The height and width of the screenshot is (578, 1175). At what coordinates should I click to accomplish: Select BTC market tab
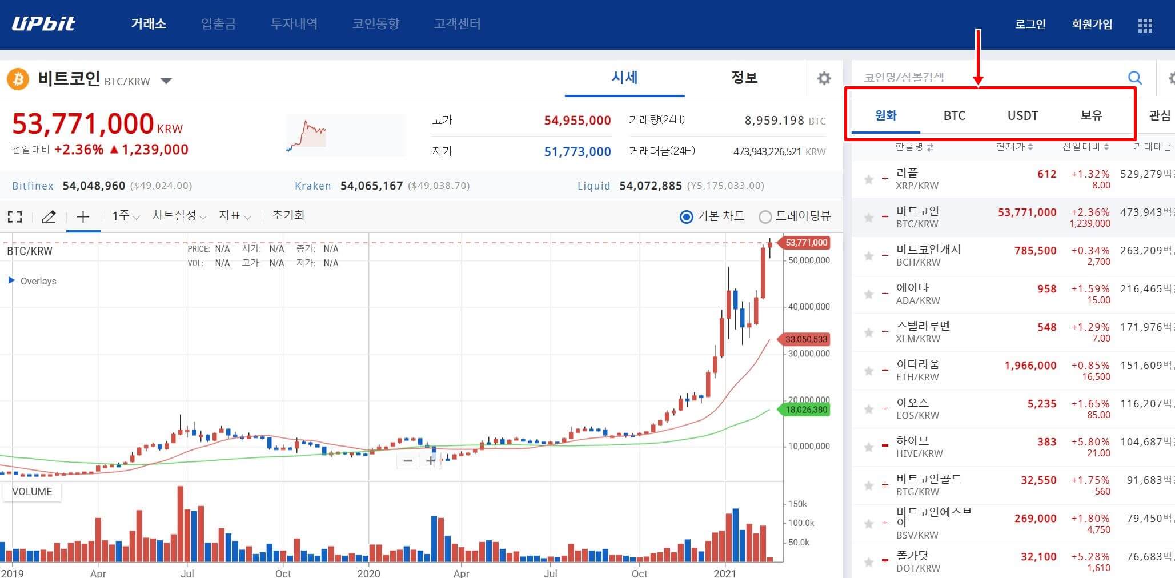point(955,115)
